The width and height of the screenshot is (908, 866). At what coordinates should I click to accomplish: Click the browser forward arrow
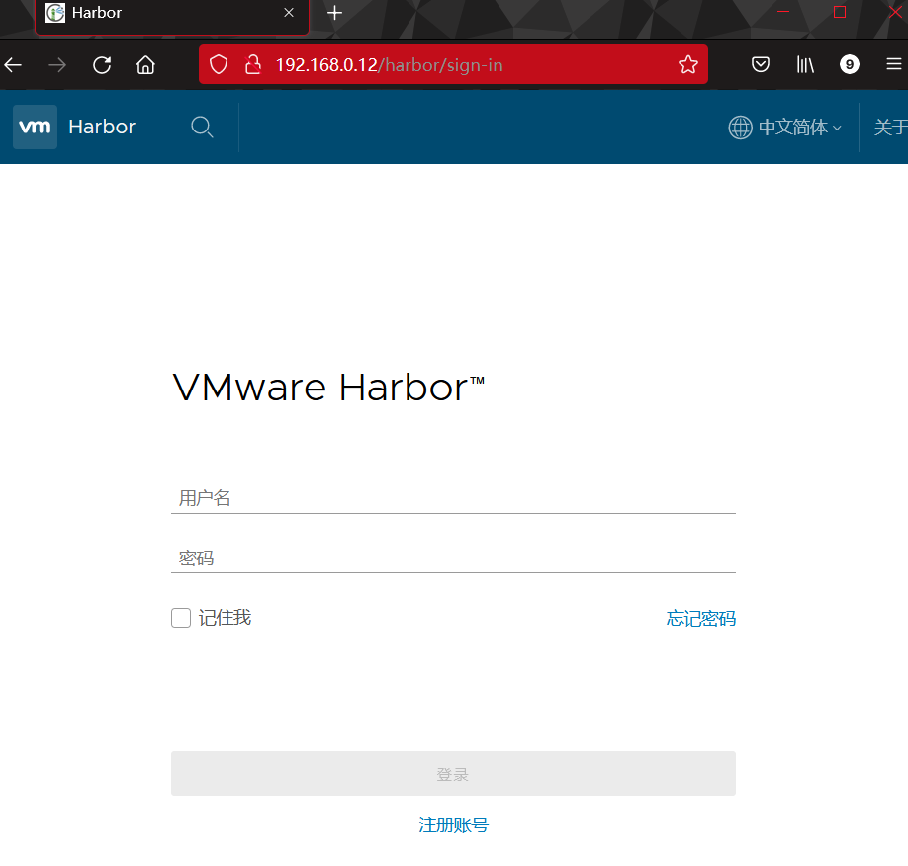(57, 65)
